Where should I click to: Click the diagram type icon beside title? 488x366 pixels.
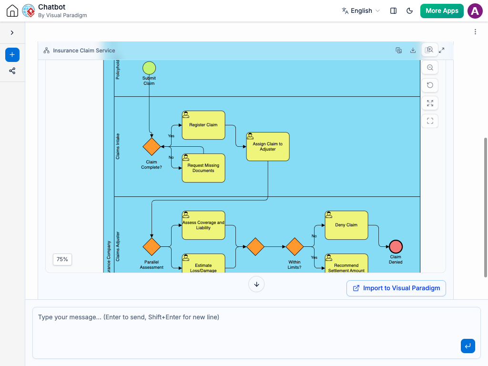(46, 51)
